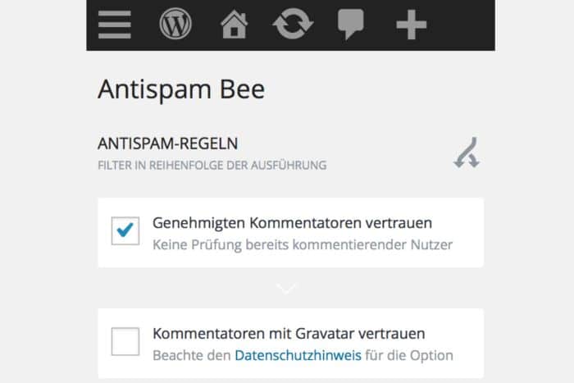Open updates via the circular arrows icon

pyautogui.click(x=293, y=25)
